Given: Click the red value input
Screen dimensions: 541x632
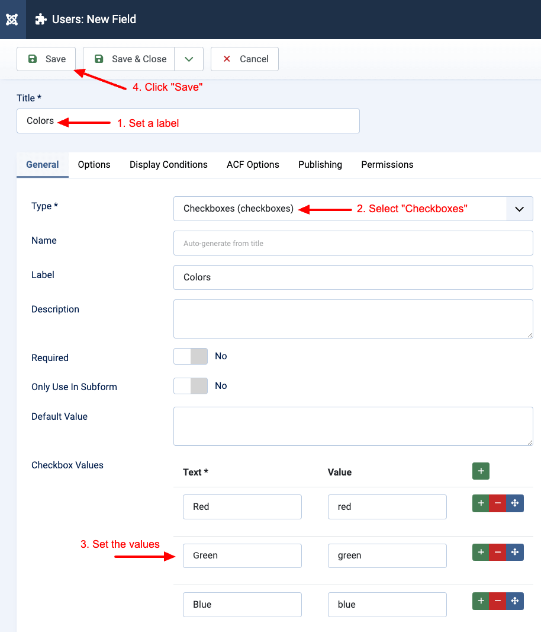Looking at the screenshot, I should pos(387,507).
